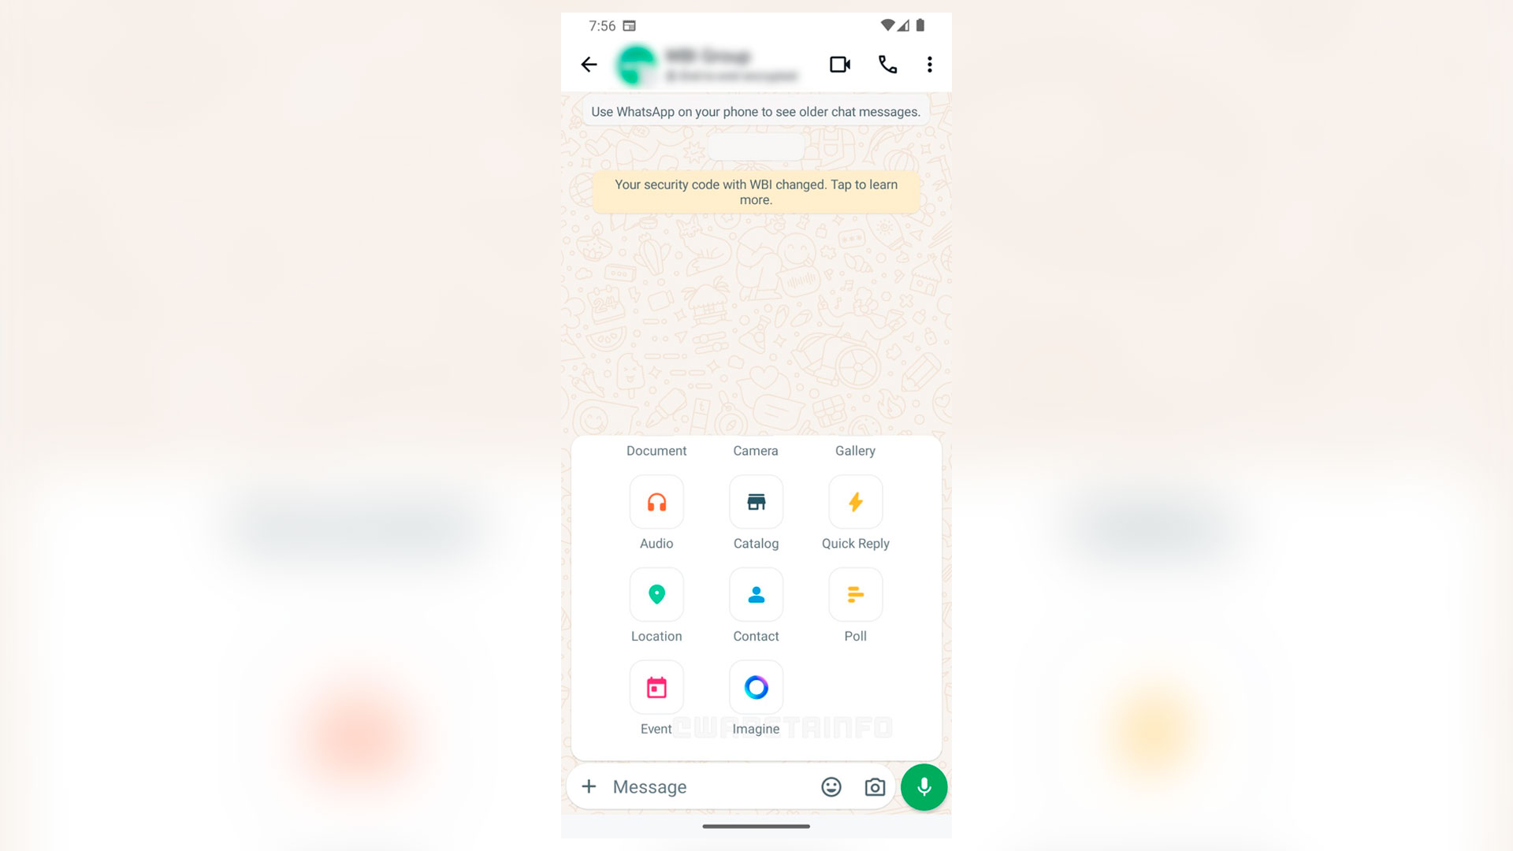Open the Event creation tool
The height and width of the screenshot is (851, 1513).
[656, 687]
